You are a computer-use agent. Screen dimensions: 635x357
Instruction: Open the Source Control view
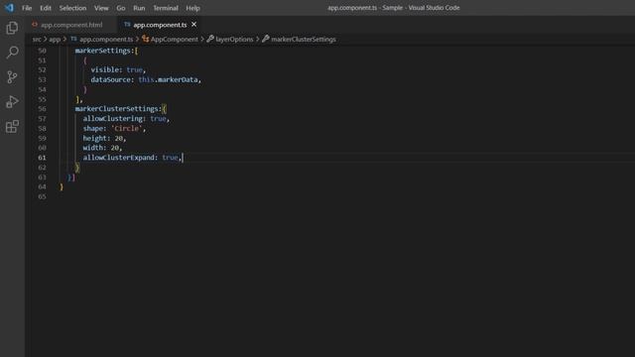(12, 77)
